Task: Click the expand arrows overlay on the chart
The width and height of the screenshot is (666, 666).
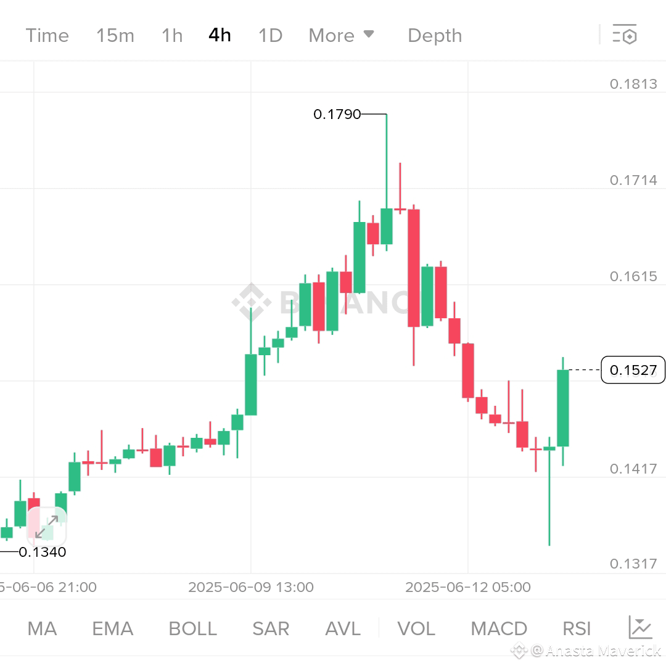Action: [x=46, y=527]
